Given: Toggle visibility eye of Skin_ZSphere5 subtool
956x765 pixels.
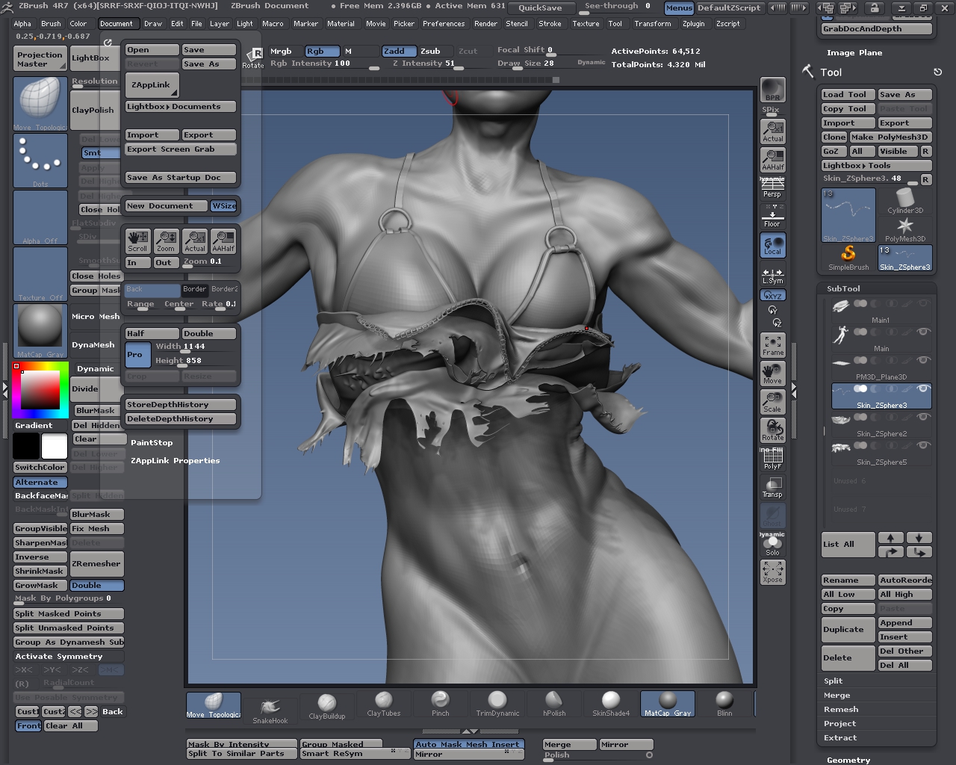Looking at the screenshot, I should tap(923, 445).
